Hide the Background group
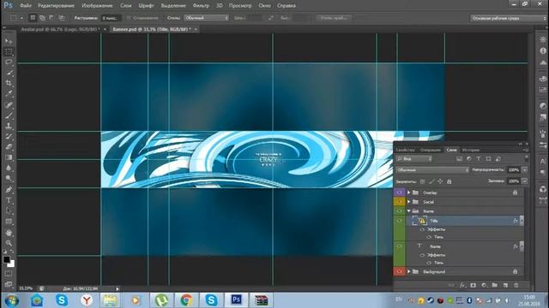Image resolution: width=549 pixels, height=308 pixels. (x=399, y=271)
